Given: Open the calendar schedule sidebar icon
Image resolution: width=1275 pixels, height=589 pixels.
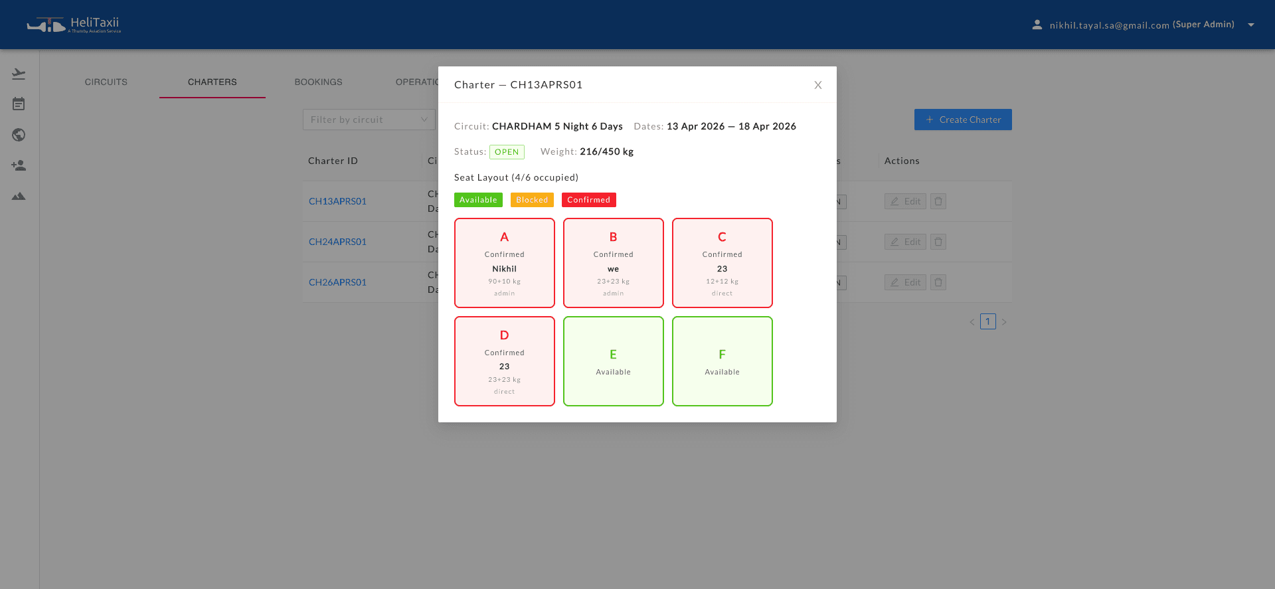Looking at the screenshot, I should pyautogui.click(x=19, y=104).
